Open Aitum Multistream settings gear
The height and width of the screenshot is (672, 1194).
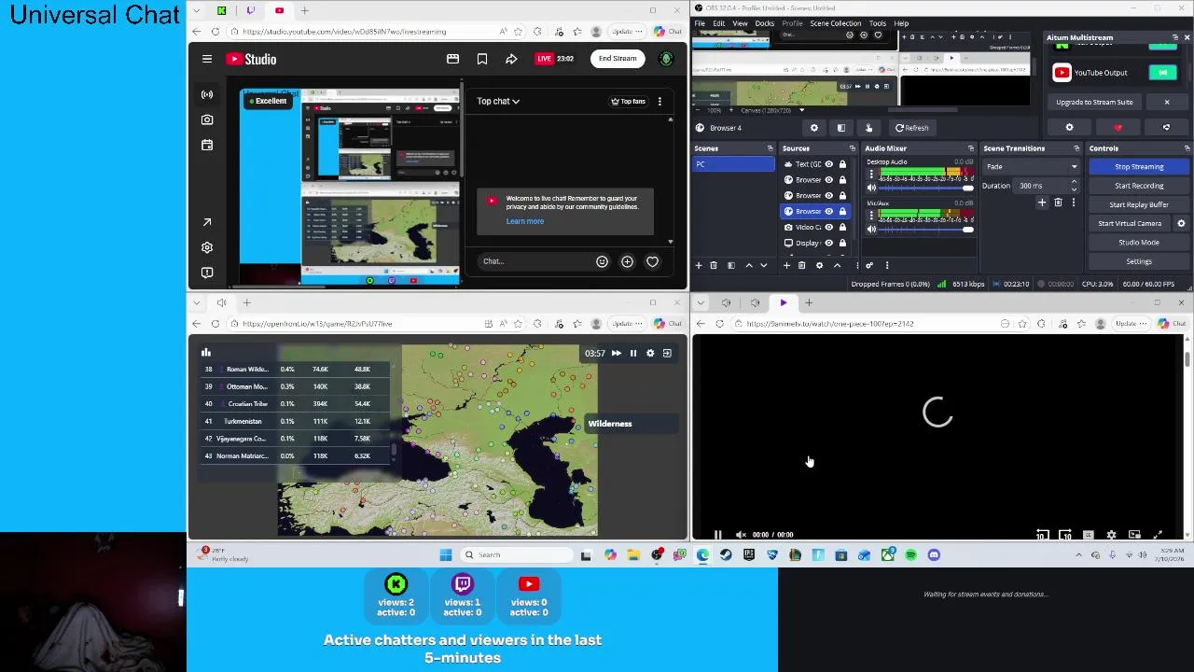[x=1069, y=128]
